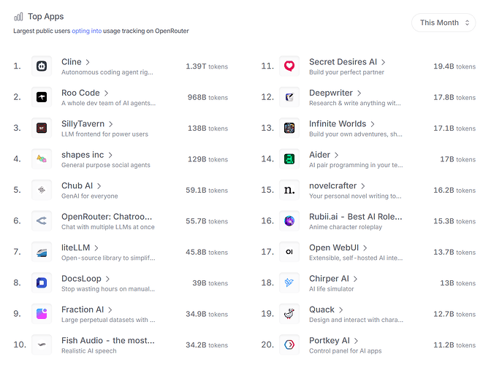491x365 pixels.
Task: Click 'General purpose social agents' description
Action: [x=106, y=165]
